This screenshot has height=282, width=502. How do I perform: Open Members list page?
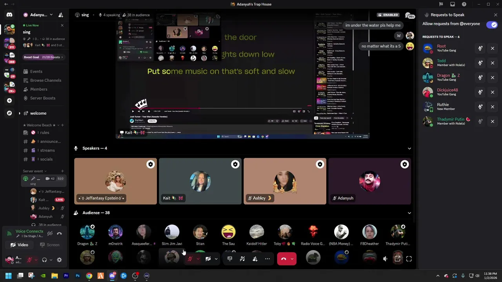44,89
